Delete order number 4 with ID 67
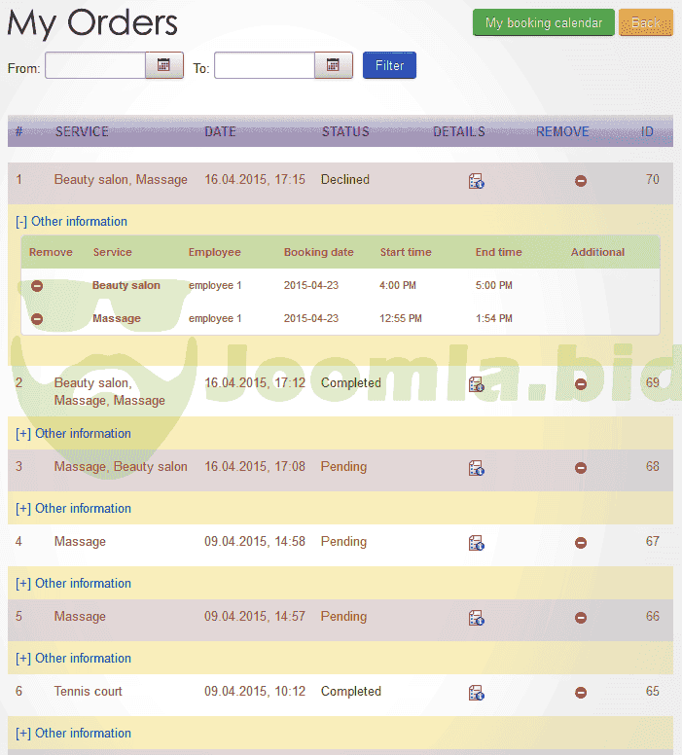Viewport: 682px width, 755px height. (x=581, y=543)
